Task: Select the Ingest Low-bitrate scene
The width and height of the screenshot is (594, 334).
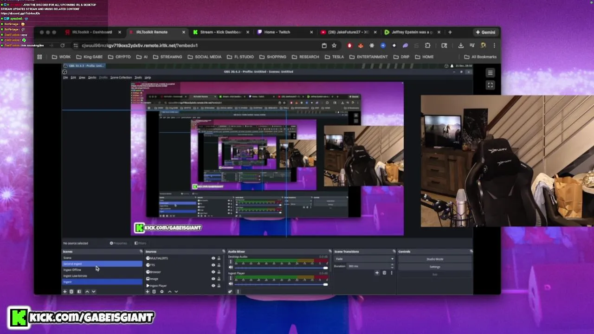Action: 102,276
